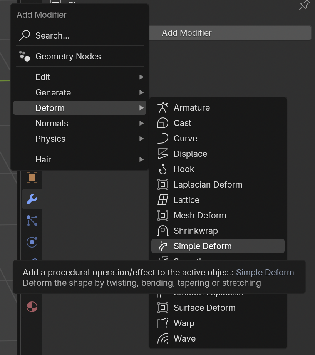Image resolution: width=315 pixels, height=355 pixels.
Task: Select Simple Deform from the list
Action: coord(203,246)
